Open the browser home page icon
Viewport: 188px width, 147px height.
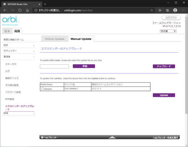pos(28,10)
